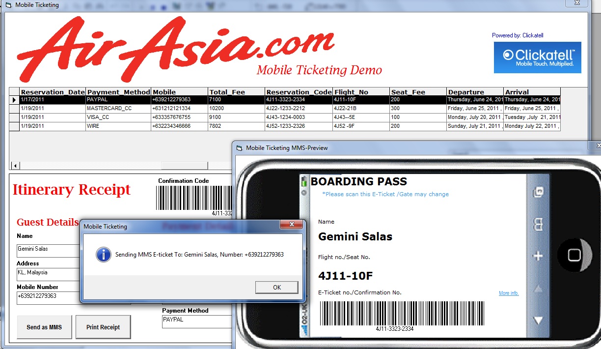
Task: Click the plus icon on the phone sidebar
Action: pyautogui.click(x=538, y=256)
